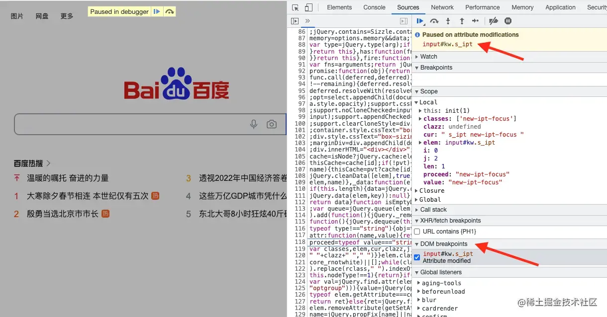The width and height of the screenshot is (607, 317).
Task: Select the 'j: 2' scope row
Action: [430, 158]
